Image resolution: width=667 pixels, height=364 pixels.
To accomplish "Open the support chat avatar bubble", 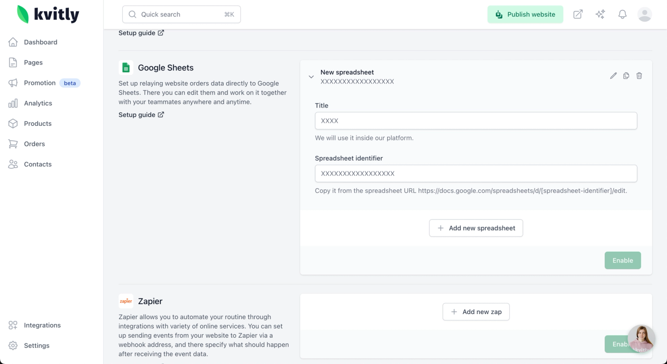I will [642, 339].
